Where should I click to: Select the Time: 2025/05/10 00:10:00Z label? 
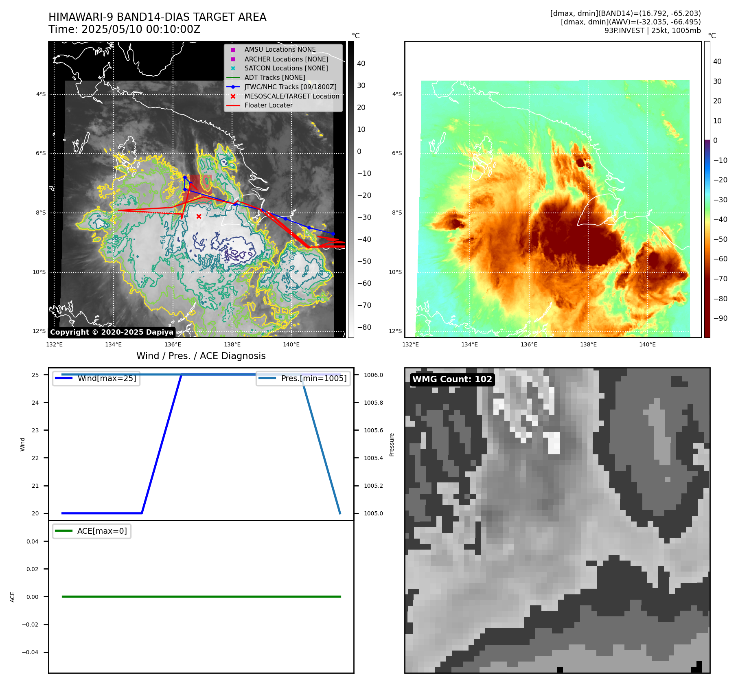click(125, 29)
